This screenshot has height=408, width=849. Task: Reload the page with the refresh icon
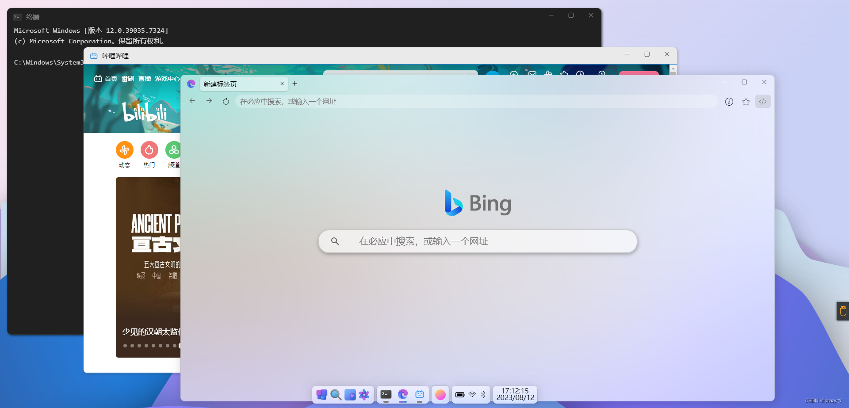click(x=226, y=101)
